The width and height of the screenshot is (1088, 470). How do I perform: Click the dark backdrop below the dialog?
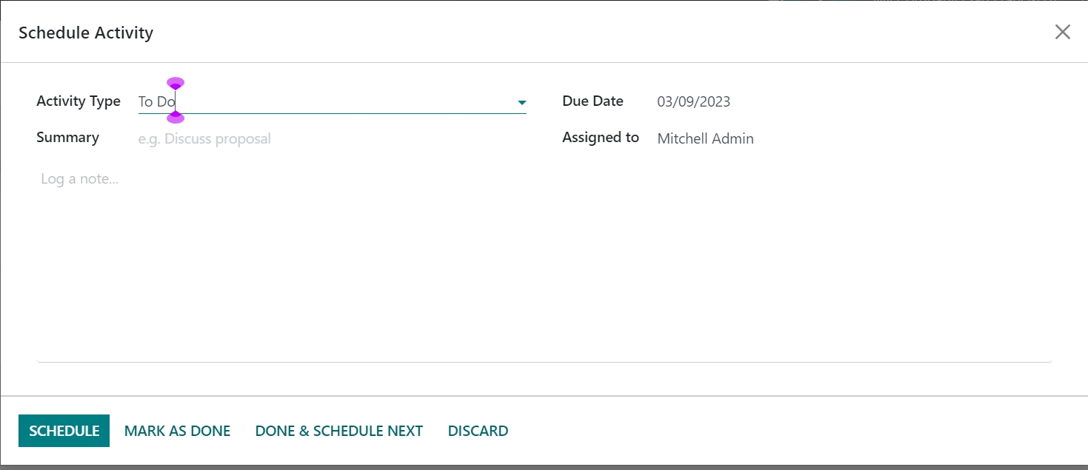point(544,467)
